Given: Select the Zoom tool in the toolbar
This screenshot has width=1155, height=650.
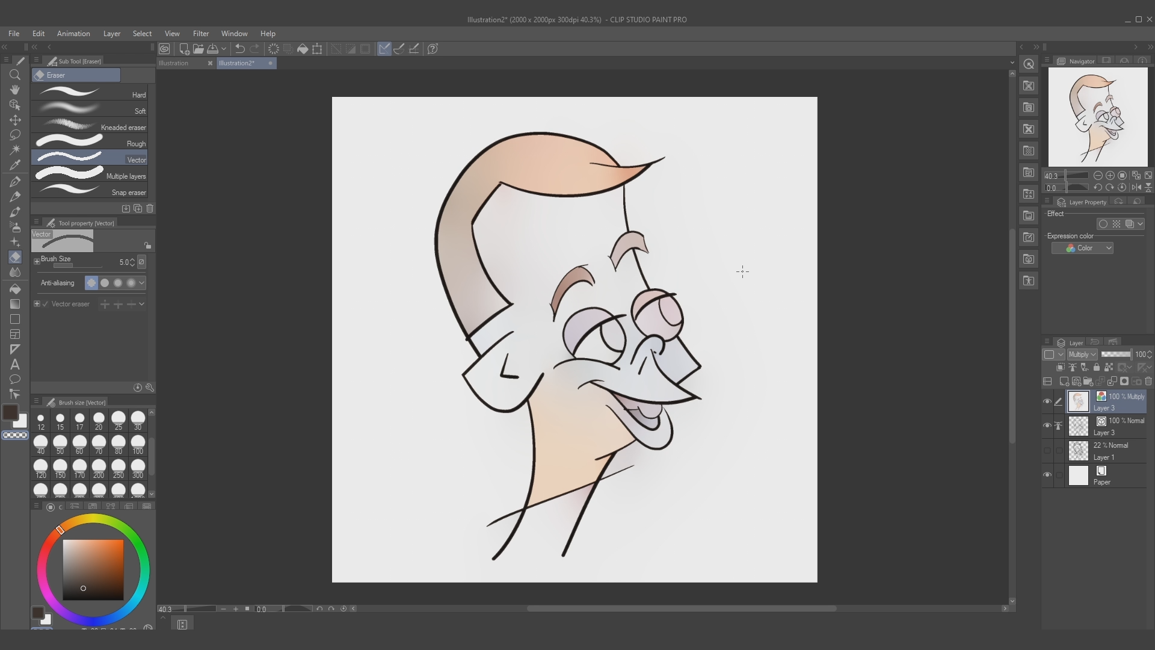Looking at the screenshot, I should click(15, 75).
